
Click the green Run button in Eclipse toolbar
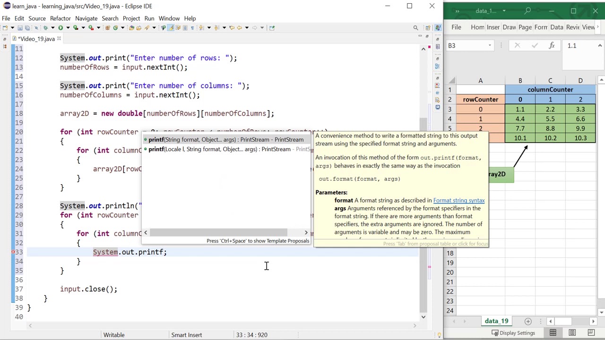pyautogui.click(x=60, y=28)
